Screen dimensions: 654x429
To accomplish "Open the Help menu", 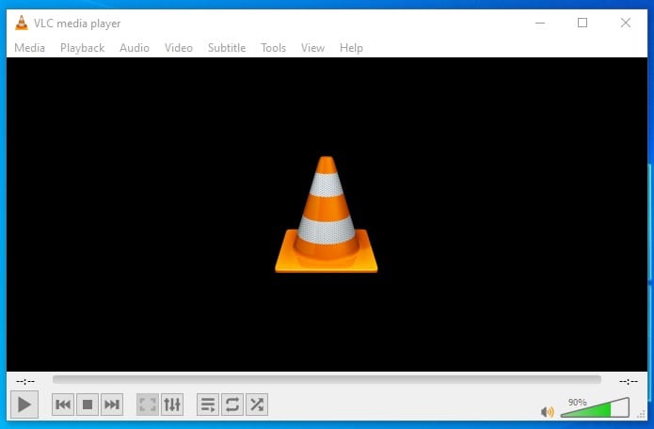I will click(x=351, y=48).
